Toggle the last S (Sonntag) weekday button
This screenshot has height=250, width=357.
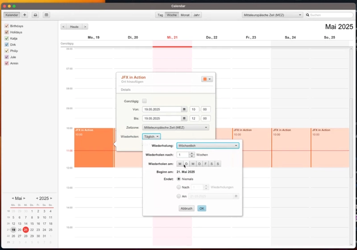218,164
